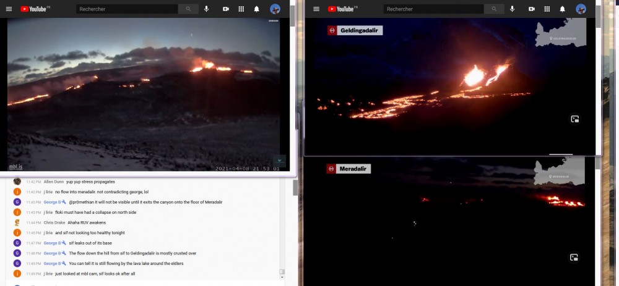Click voice search microphone in left window
619x286 pixels.
[206, 9]
